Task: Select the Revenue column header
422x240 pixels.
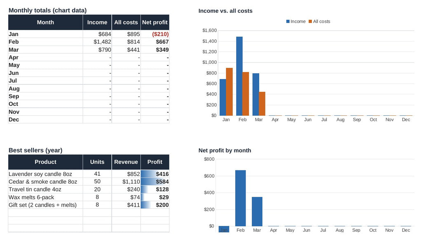Action: [x=126, y=162]
